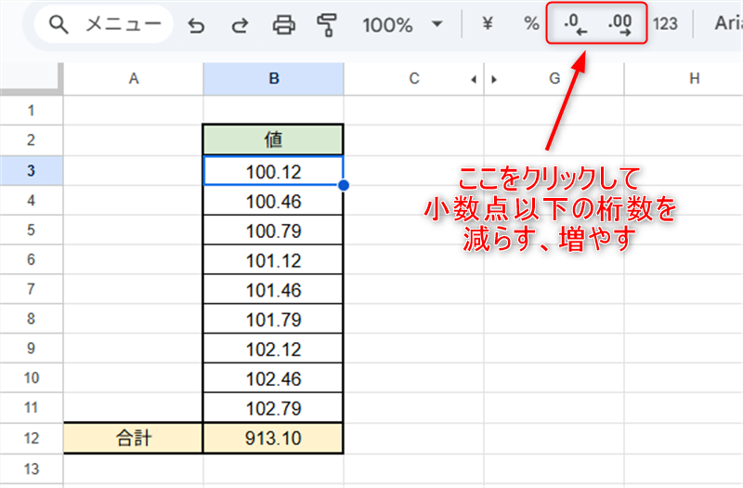This screenshot has height=488, width=743.
Task: Click the print icon
Action: click(x=283, y=25)
